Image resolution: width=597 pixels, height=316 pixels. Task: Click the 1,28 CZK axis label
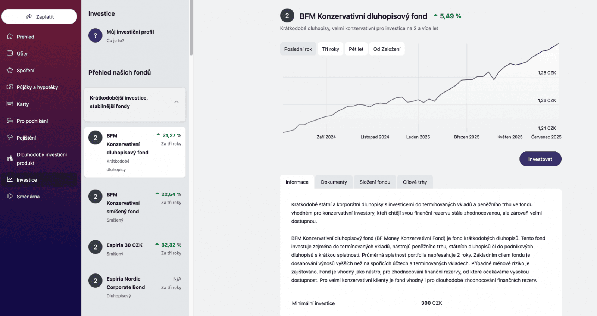[547, 73]
